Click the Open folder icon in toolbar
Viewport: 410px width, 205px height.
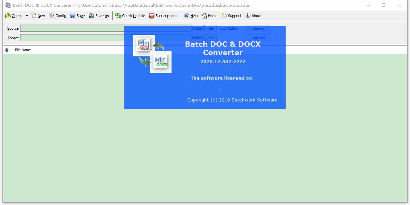pyautogui.click(x=8, y=16)
